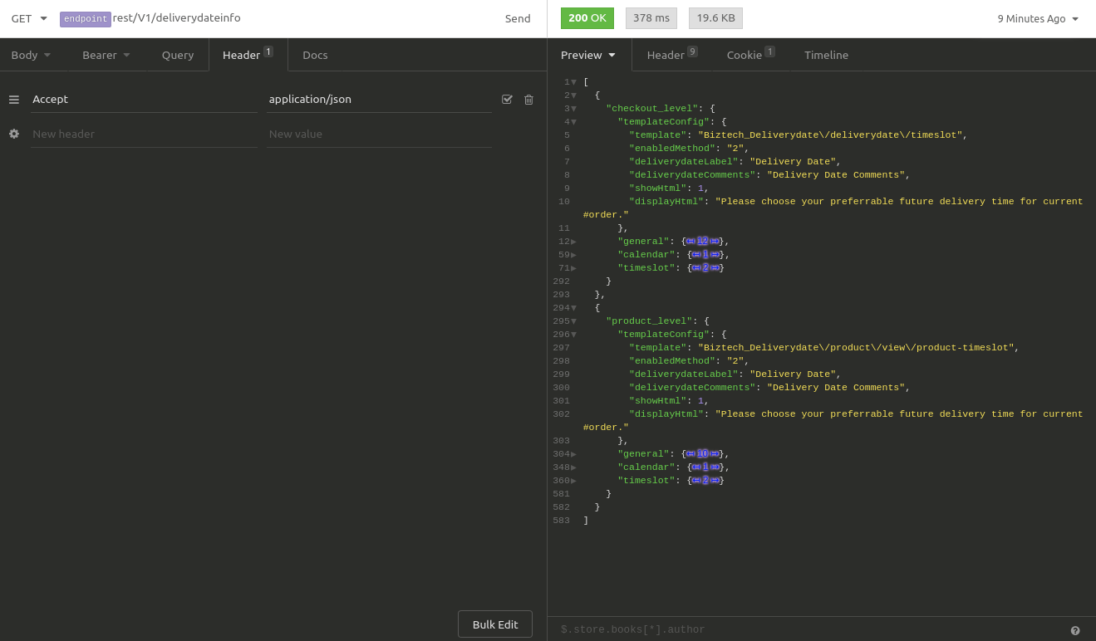Open the 9 Minutes Ago history dropdown
The width and height of the screenshot is (1096, 641).
coord(1037,18)
